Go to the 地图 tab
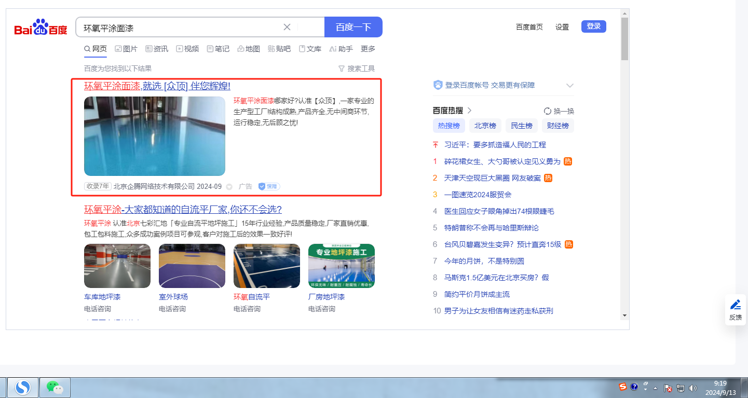Screen dimensions: 748x398 [249, 49]
